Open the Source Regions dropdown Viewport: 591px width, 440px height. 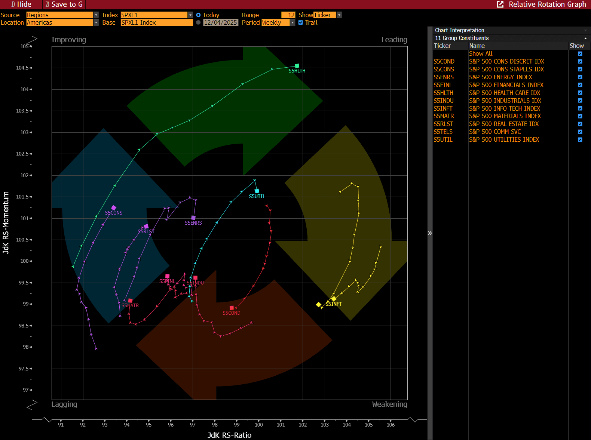point(62,15)
